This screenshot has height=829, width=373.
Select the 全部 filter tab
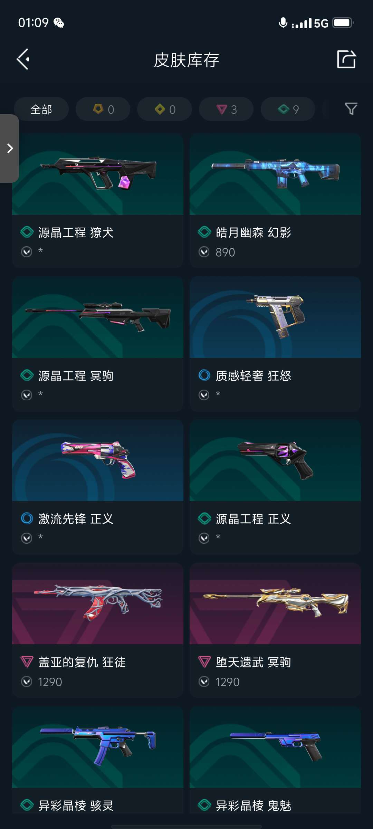[x=41, y=109]
